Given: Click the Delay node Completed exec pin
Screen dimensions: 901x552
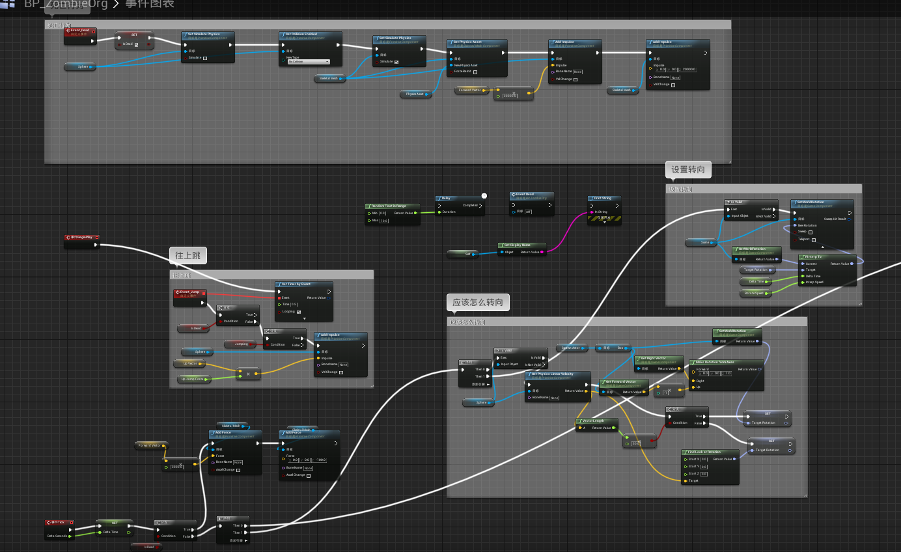Looking at the screenshot, I should coord(480,205).
